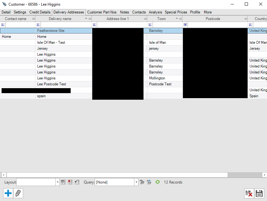
Task: Click the discard changes disk icon
Action: tap(249, 193)
